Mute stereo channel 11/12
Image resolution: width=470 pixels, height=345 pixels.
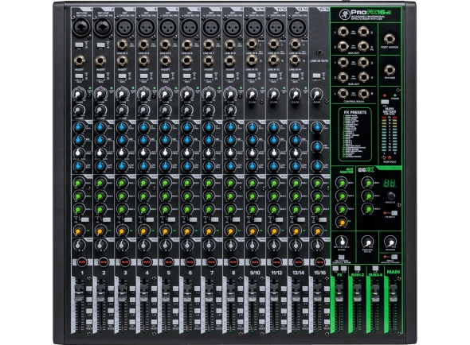[x=276, y=262]
